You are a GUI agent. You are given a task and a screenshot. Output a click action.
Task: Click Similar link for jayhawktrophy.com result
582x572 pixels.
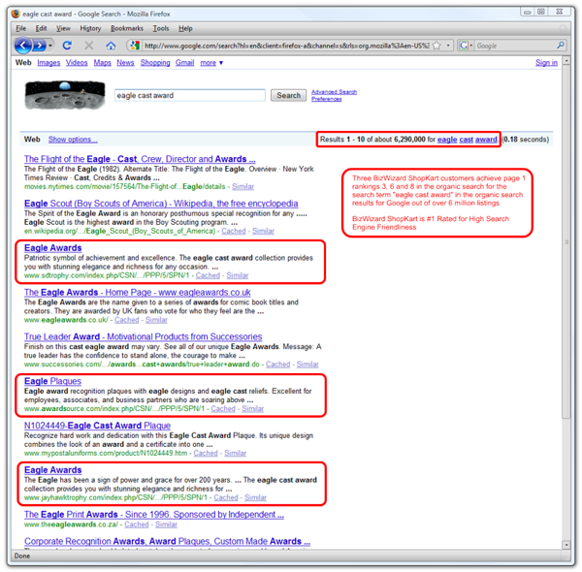click(255, 497)
